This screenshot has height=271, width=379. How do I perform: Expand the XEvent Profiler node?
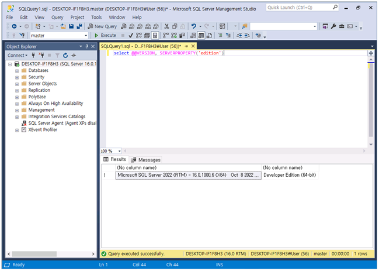point(17,131)
